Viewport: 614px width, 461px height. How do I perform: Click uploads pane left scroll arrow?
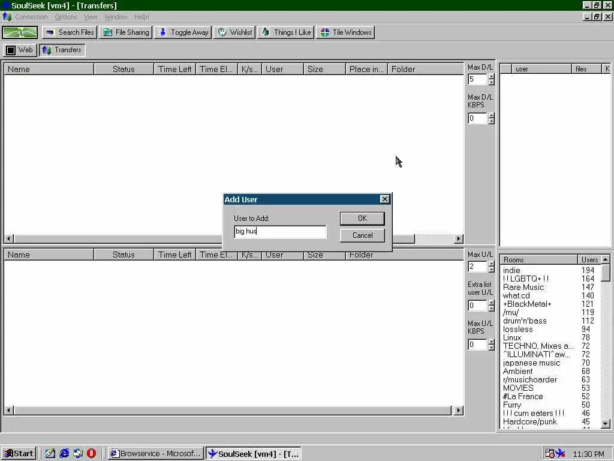[8, 411]
